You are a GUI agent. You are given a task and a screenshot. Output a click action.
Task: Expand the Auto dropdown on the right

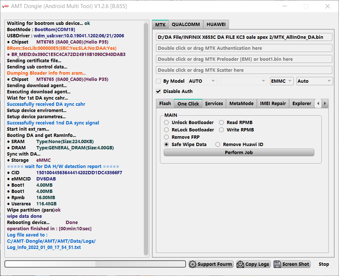[314, 81]
